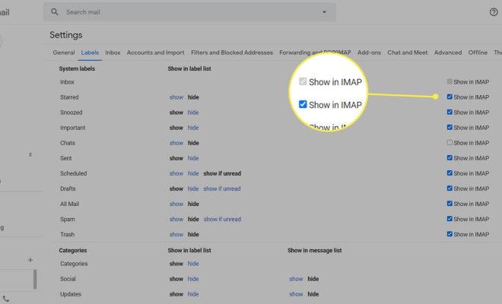The image size is (502, 304).
Task: Click the 'System labels' heading text
Action: click(77, 69)
